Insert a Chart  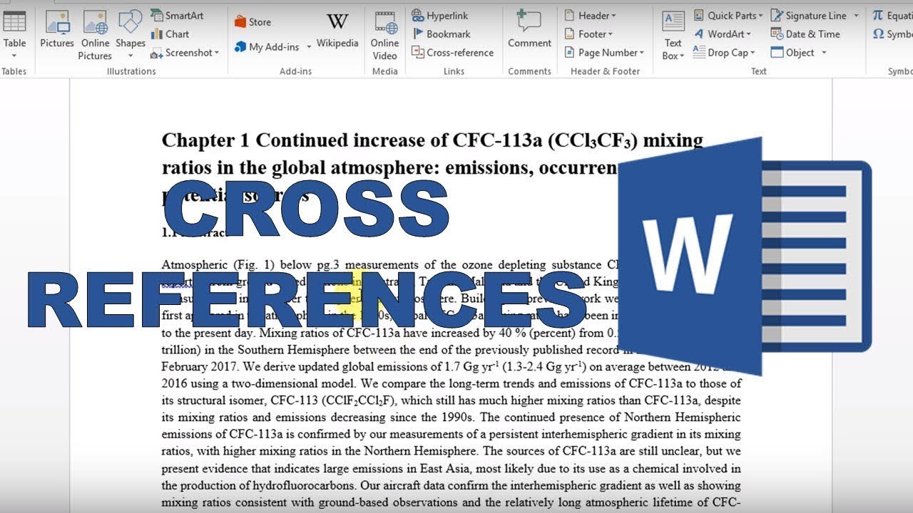pyautogui.click(x=170, y=34)
